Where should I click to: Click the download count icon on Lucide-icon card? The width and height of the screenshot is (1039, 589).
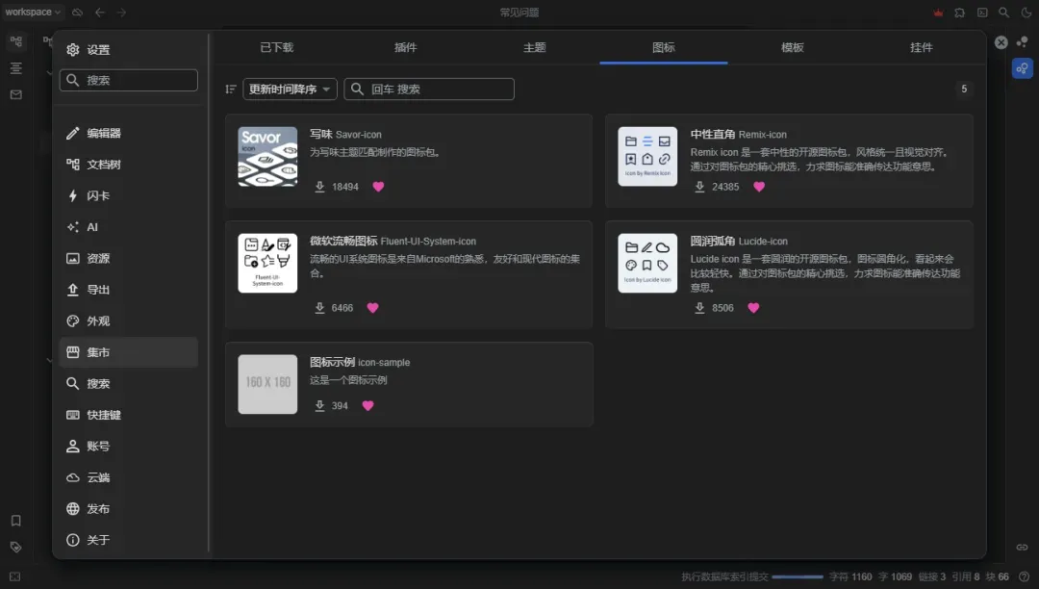click(x=699, y=308)
